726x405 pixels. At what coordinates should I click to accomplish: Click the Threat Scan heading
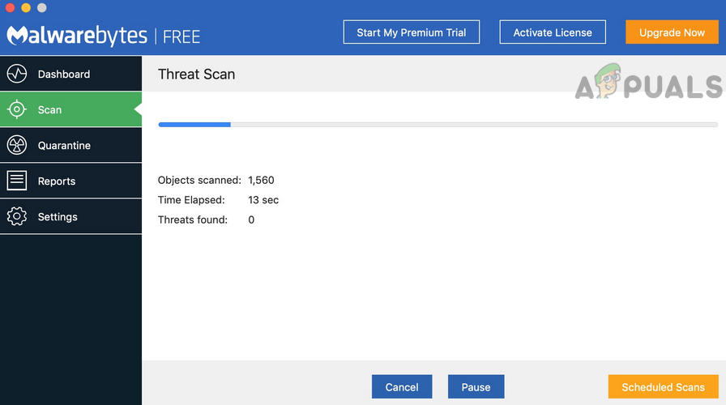[196, 74]
